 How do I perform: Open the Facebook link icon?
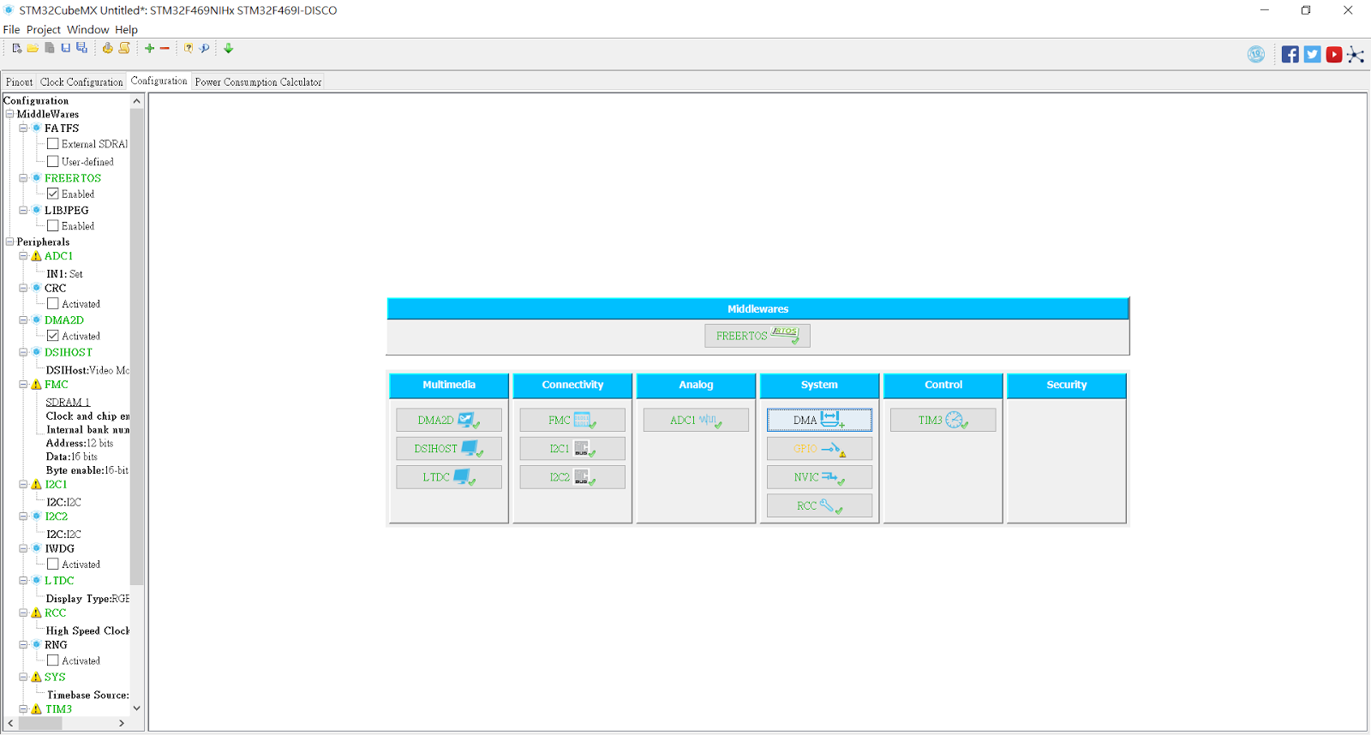(1290, 55)
